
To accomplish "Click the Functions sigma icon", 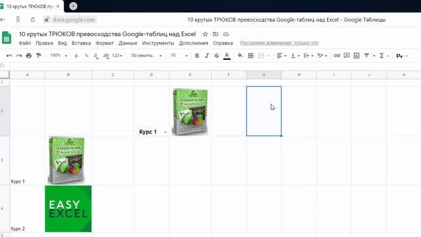I will click(382, 55).
